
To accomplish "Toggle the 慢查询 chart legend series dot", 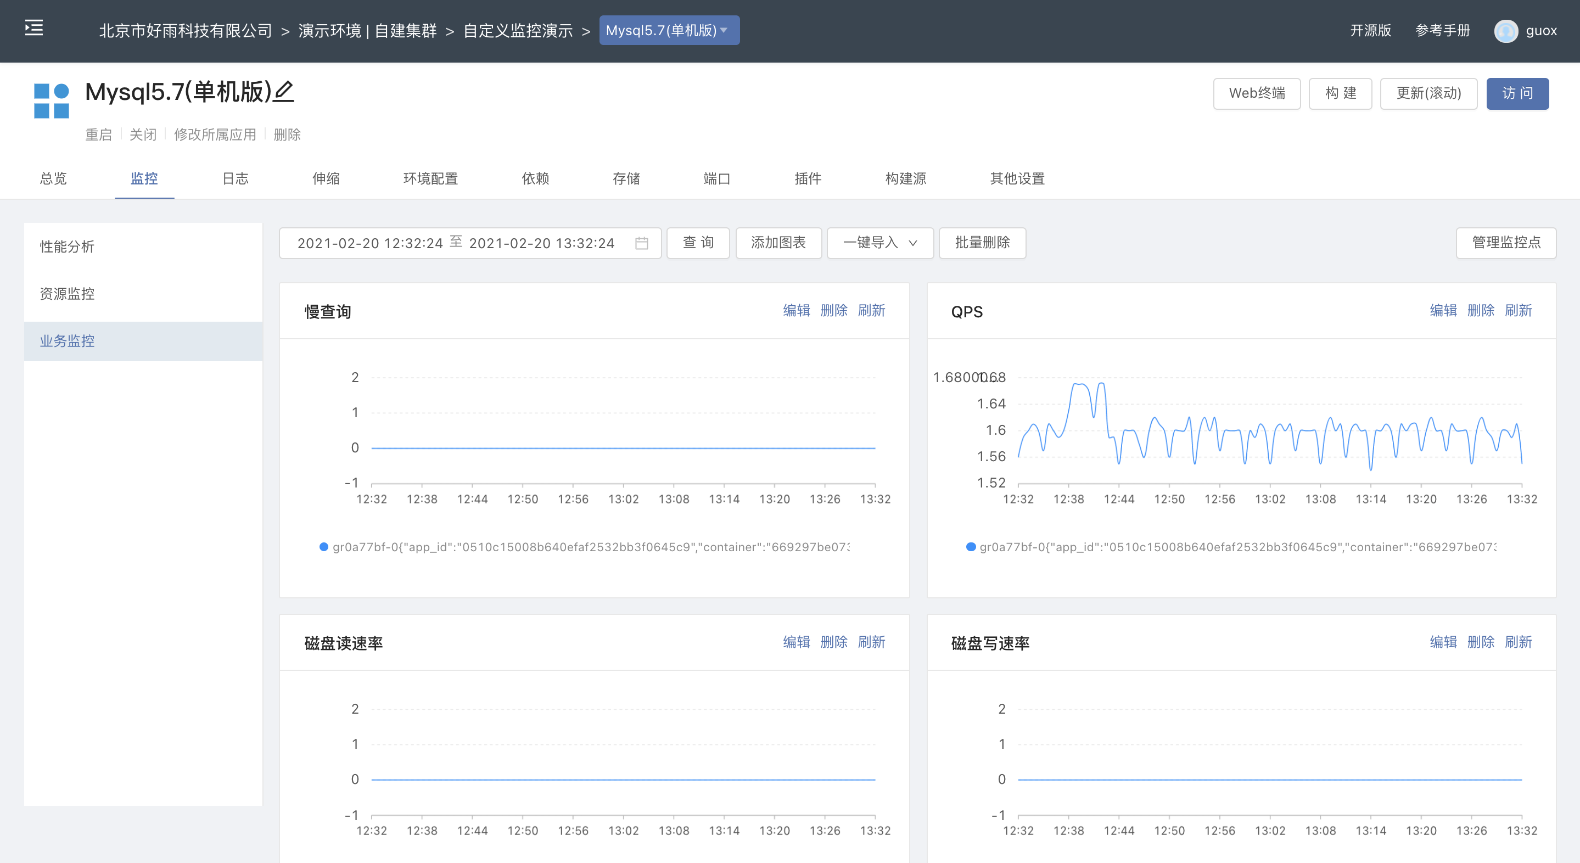I will (324, 546).
